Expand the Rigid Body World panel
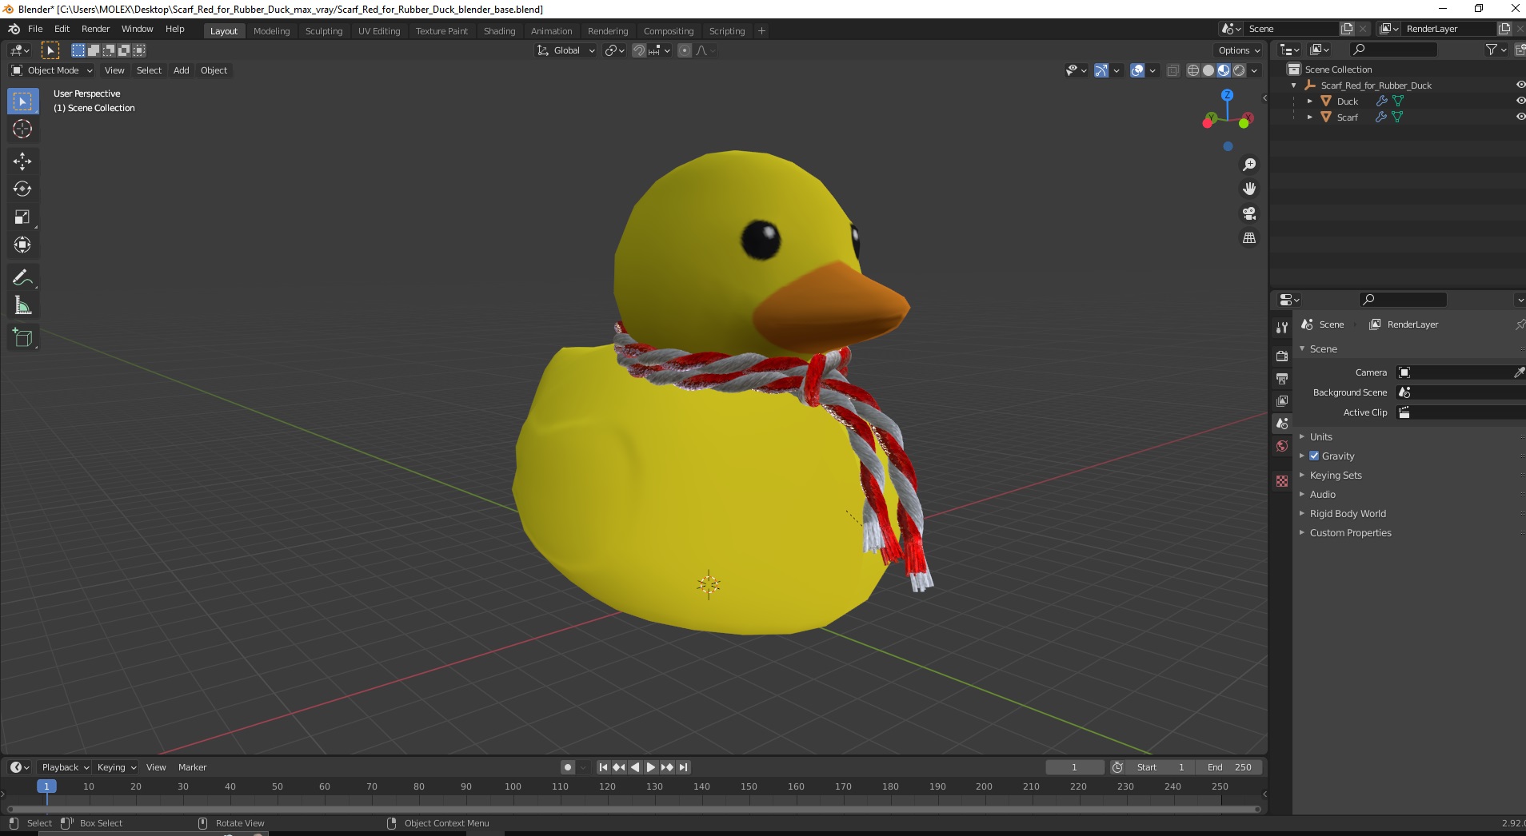Viewport: 1526px width, 836px height. (x=1348, y=513)
